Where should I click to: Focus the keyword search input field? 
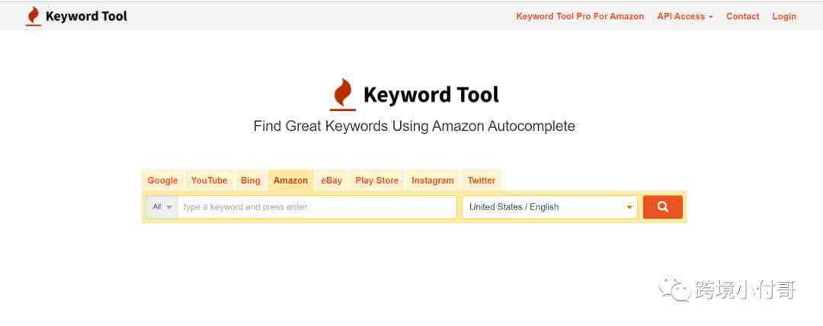click(317, 207)
